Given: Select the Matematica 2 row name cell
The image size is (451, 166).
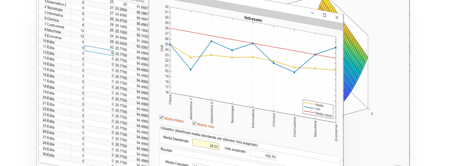Looking at the screenshot, I should coord(56,4).
